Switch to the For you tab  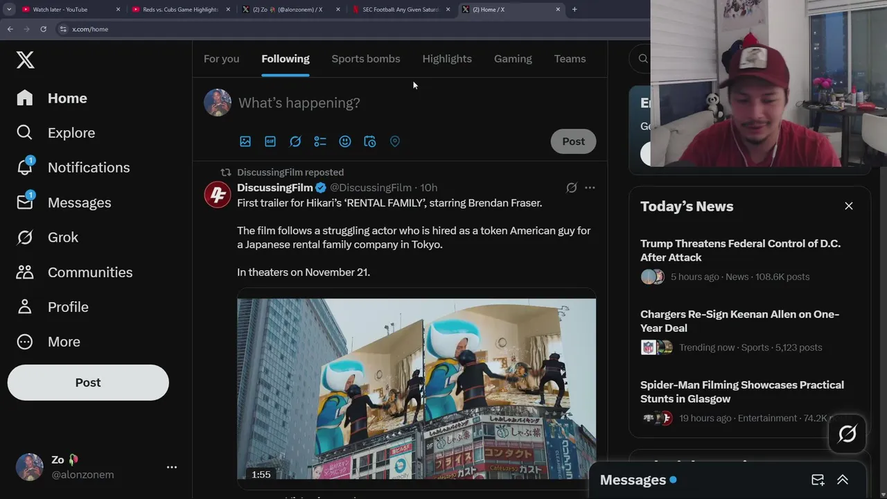[x=221, y=59]
